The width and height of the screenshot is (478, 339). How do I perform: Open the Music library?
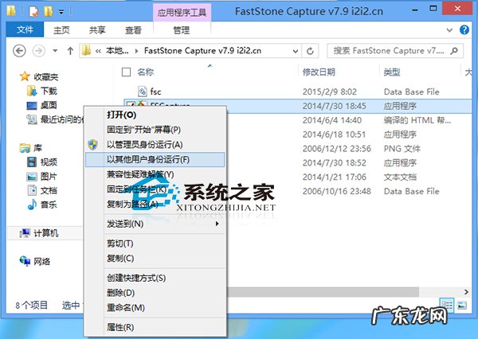[42, 205]
